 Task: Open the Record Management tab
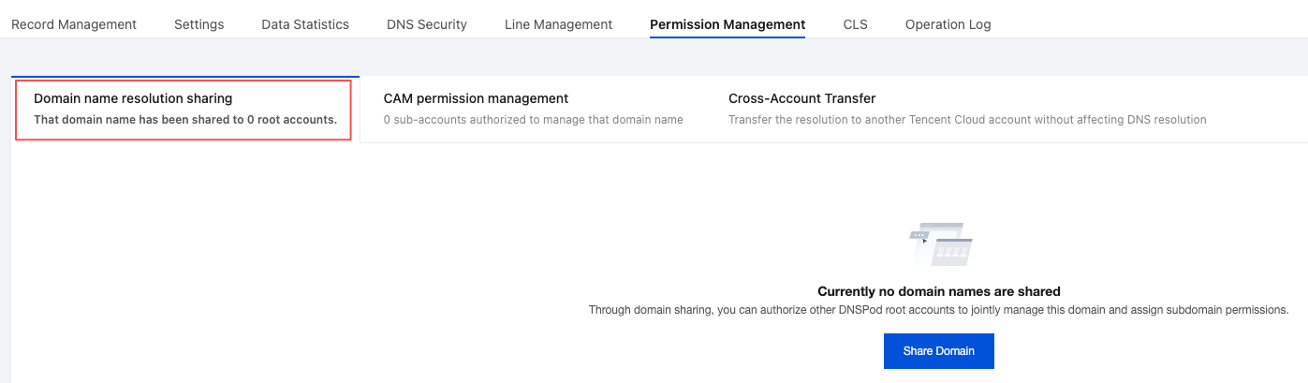(74, 24)
